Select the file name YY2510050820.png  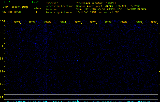click(x=15, y=7)
